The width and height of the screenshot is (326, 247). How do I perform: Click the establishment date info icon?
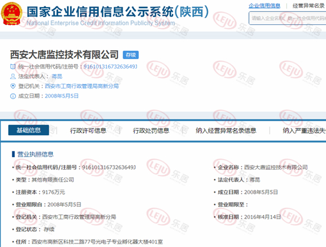pyautogui.click(x=13, y=96)
